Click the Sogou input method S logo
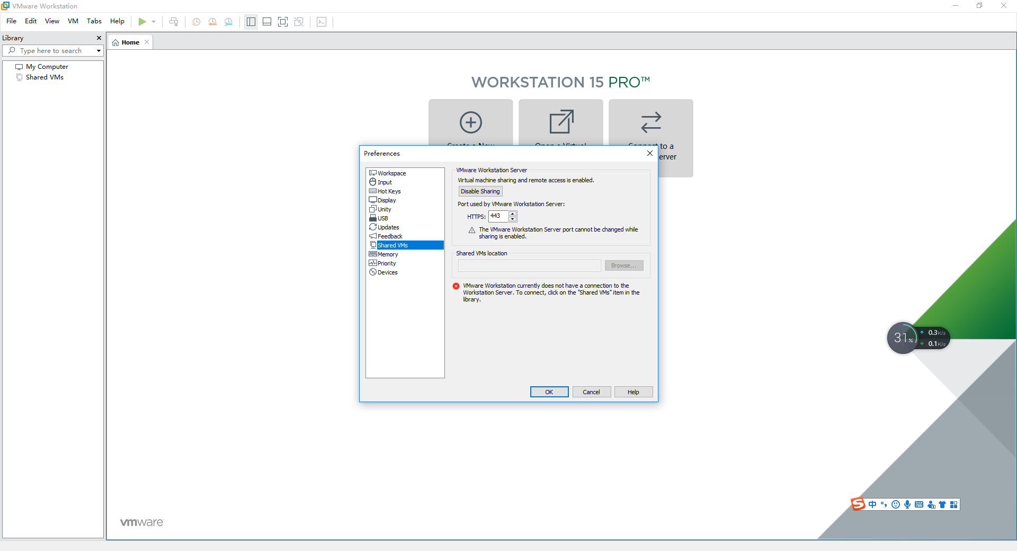1017x551 pixels. pos(858,504)
